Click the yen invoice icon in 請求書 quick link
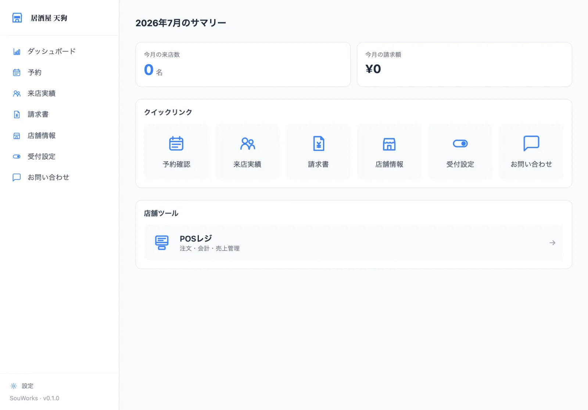This screenshot has width=588, height=410. tap(318, 144)
